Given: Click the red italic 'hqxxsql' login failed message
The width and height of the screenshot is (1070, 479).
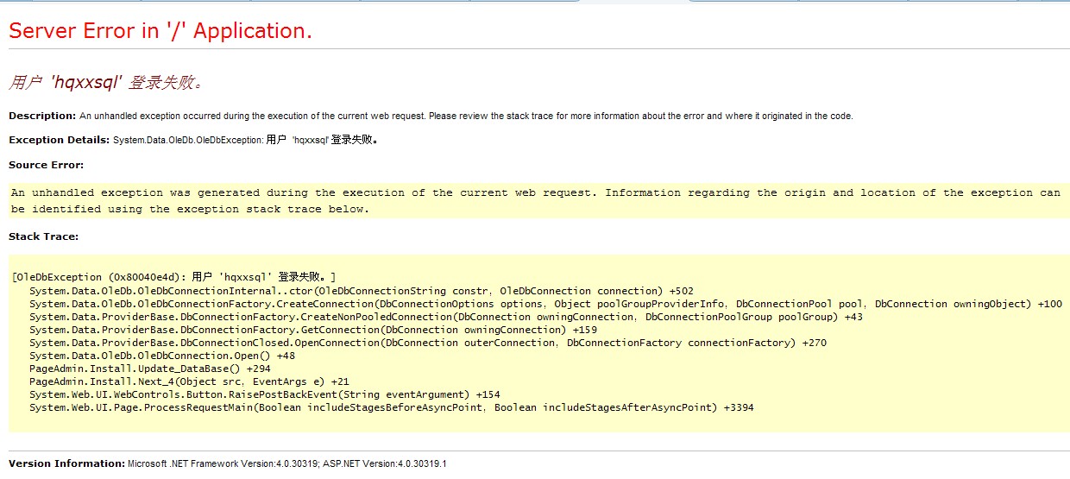Looking at the screenshot, I should click(x=106, y=83).
